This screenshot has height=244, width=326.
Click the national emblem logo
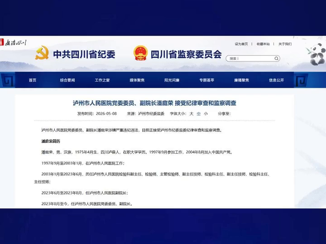pos(140,53)
